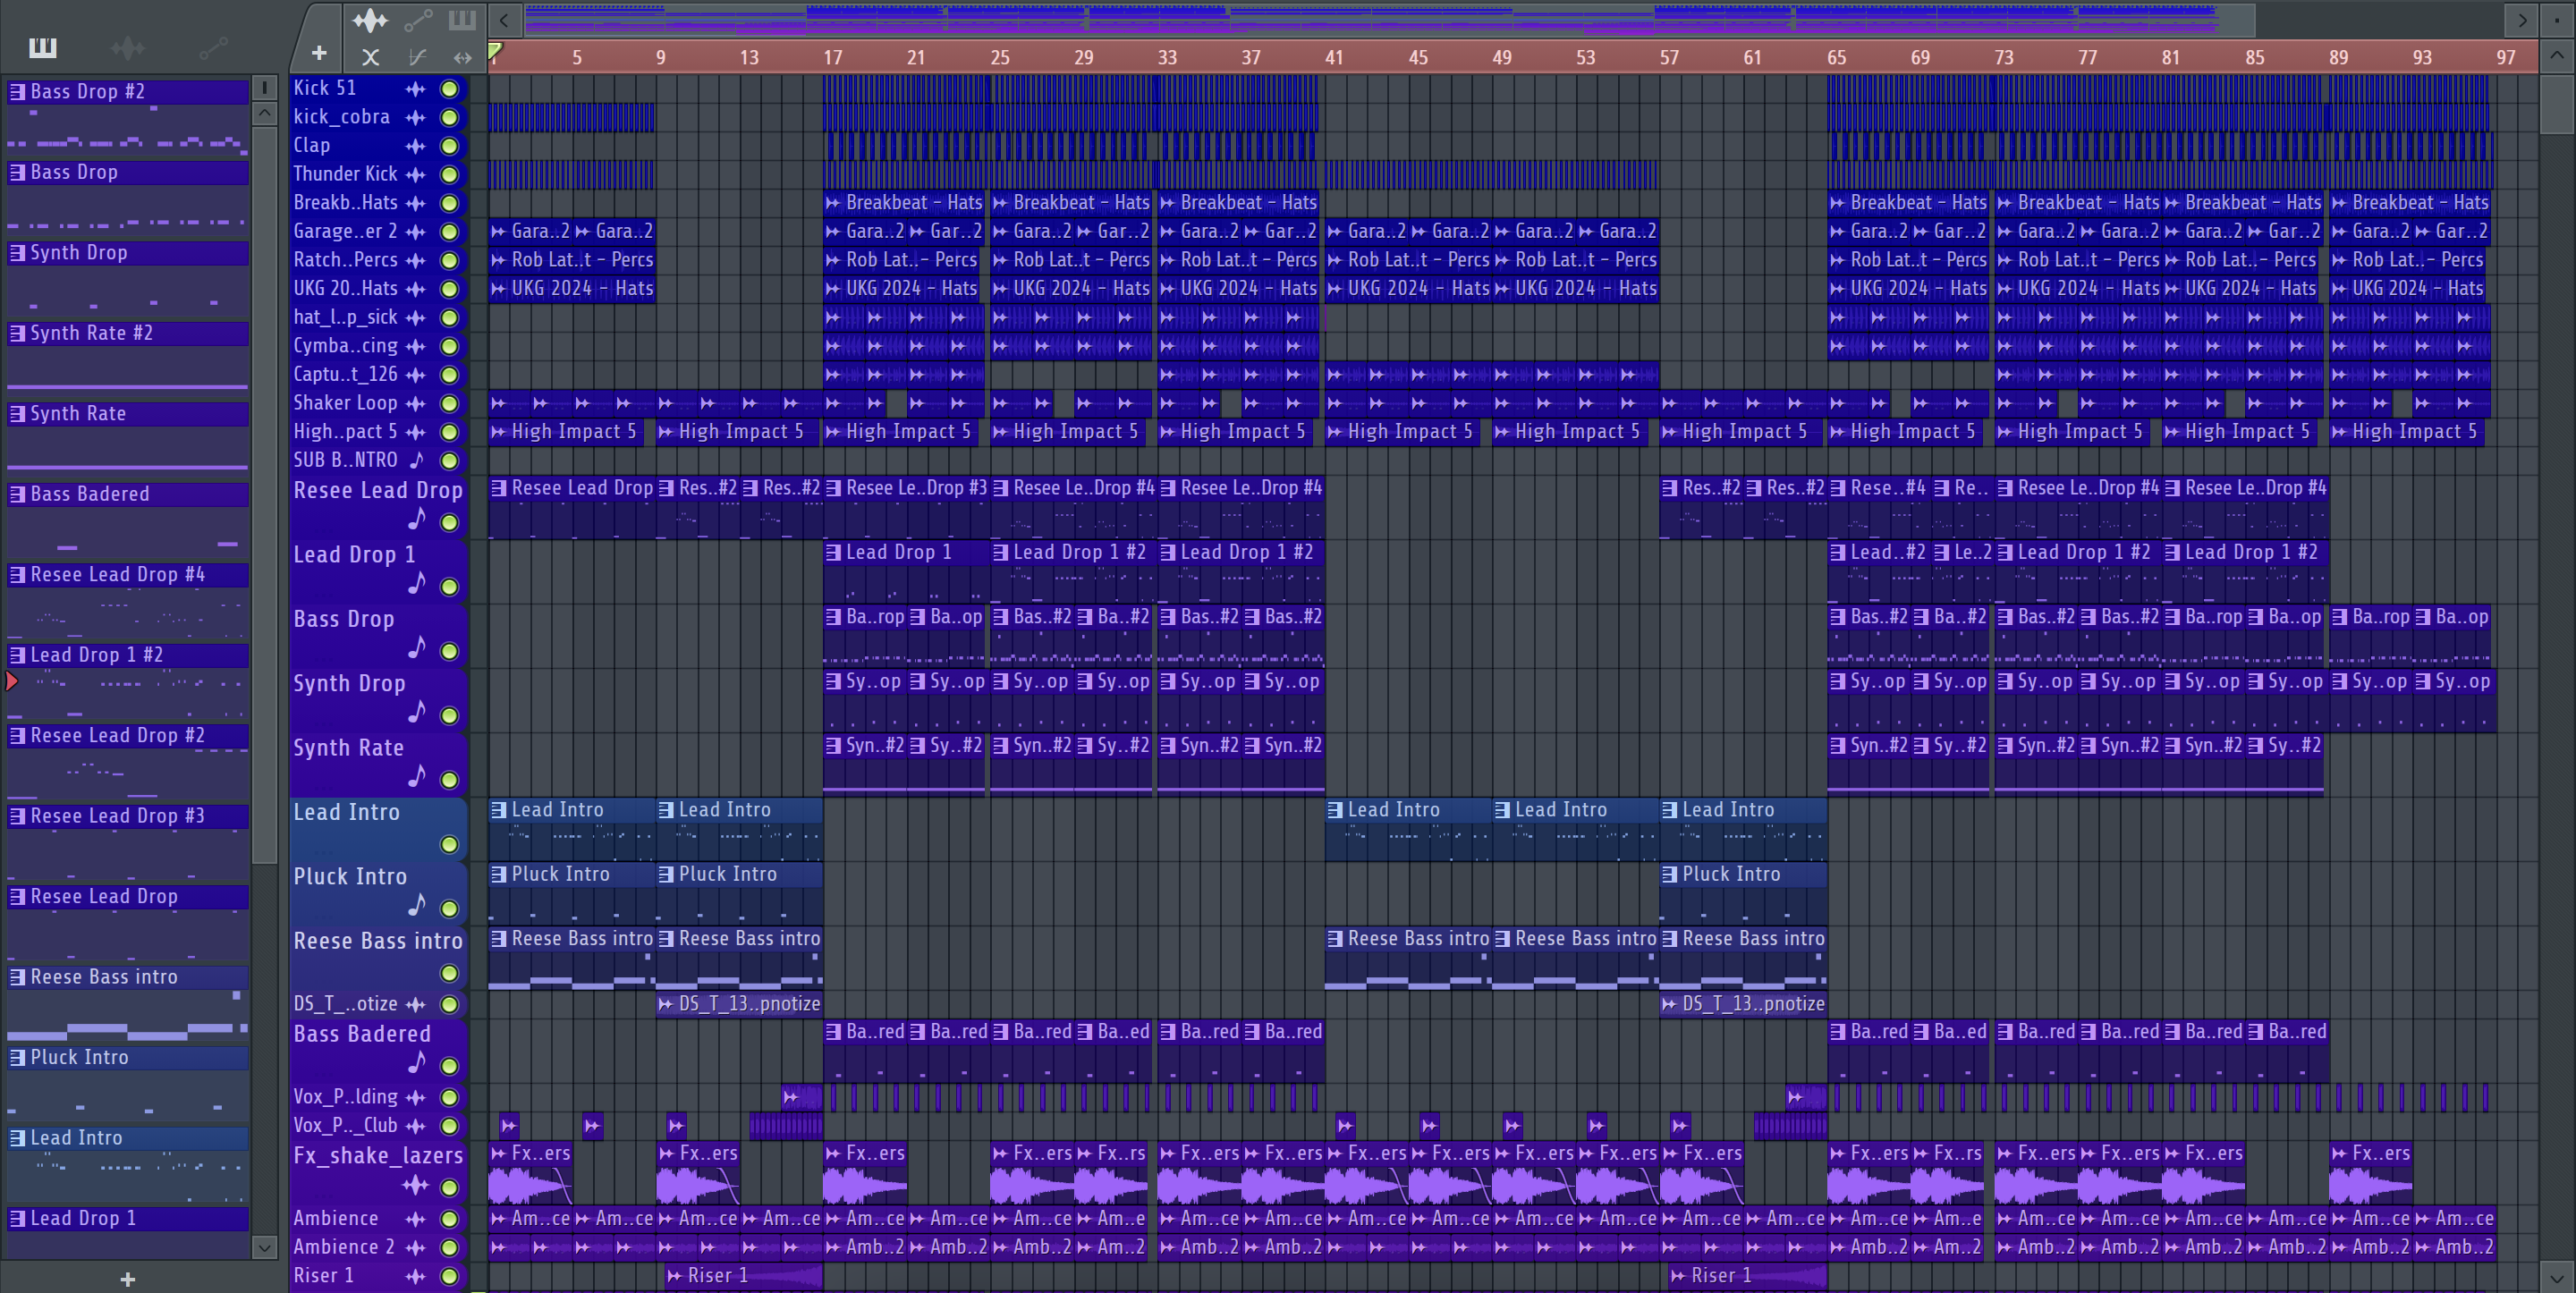The image size is (2576, 1293).
Task: Click the playlist overview minimap scrollbar
Action: point(1390,19)
